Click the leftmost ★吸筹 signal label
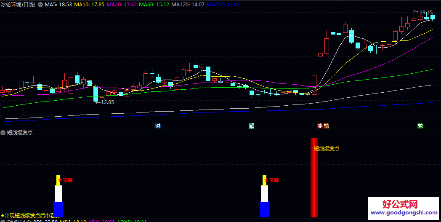441x222 pixels. [65, 180]
